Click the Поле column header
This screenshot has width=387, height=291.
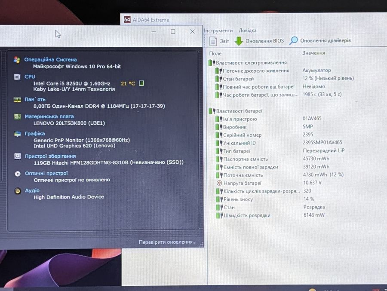pos(215,53)
